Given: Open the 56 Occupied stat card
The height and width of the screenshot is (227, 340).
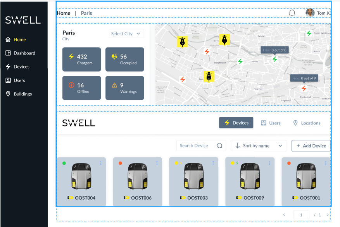Looking at the screenshot, I should click(125, 59).
